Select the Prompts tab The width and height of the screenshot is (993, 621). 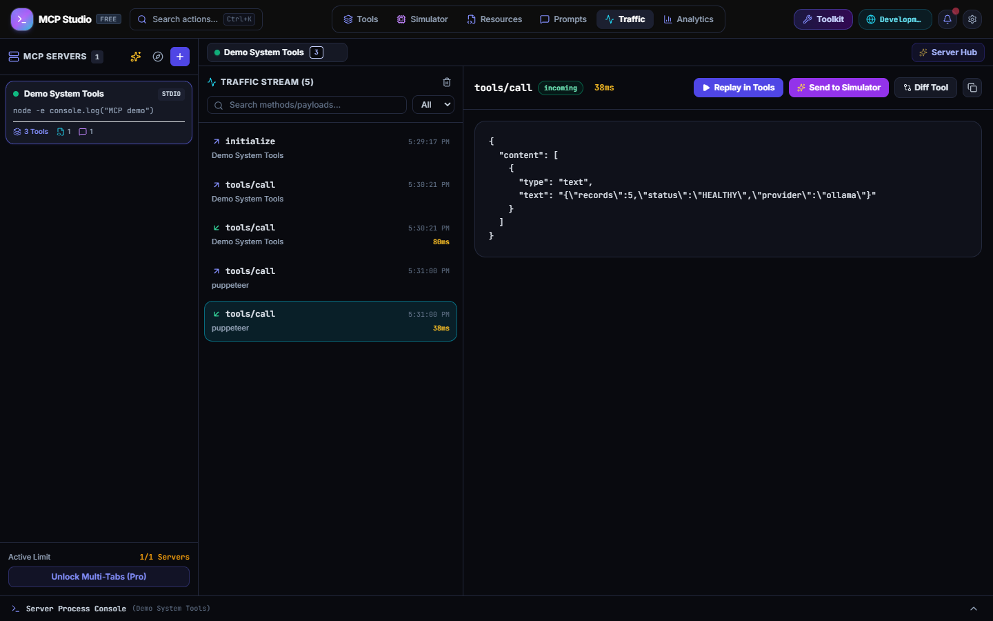(x=563, y=19)
